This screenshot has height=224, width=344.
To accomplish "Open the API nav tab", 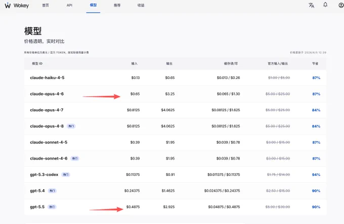I will (69, 5).
